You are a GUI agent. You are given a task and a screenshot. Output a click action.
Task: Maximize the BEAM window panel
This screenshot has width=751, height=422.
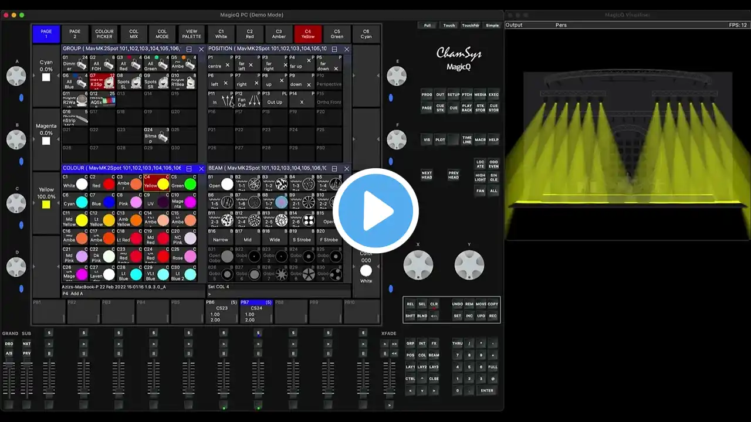pos(334,168)
